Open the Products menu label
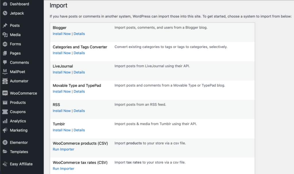 click(x=18, y=102)
